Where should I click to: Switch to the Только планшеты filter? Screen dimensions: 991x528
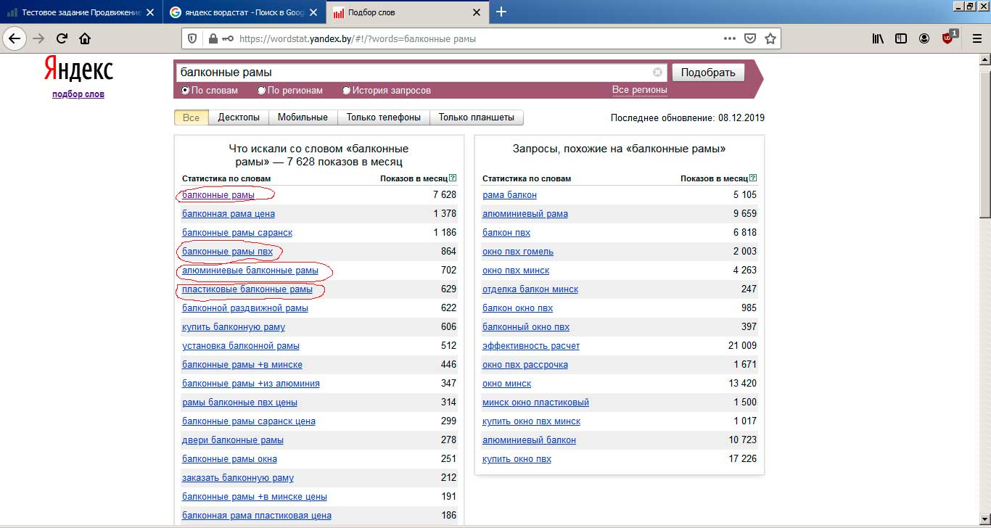point(476,117)
